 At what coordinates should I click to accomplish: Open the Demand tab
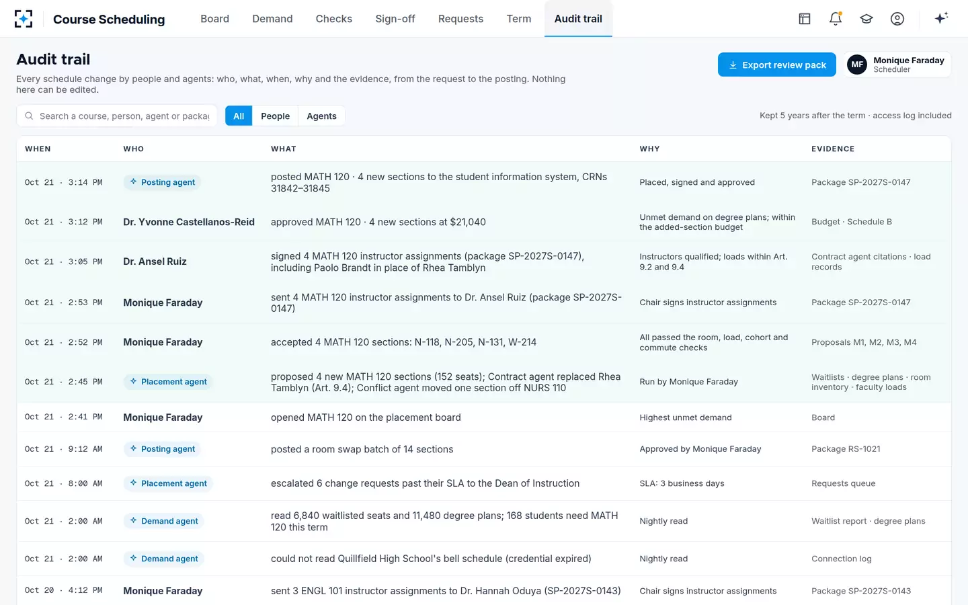272,19
